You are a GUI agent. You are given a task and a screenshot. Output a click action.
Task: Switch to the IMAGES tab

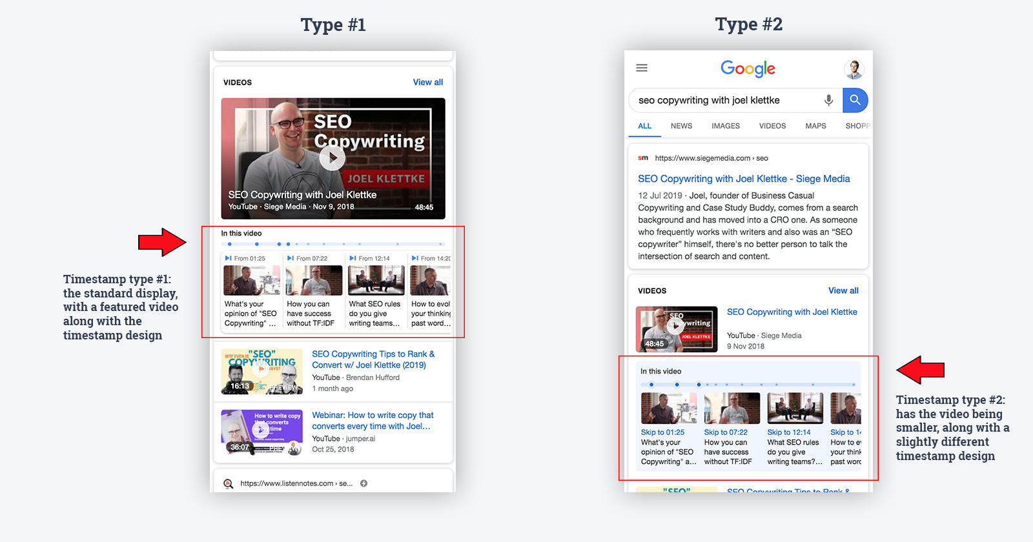(x=726, y=126)
